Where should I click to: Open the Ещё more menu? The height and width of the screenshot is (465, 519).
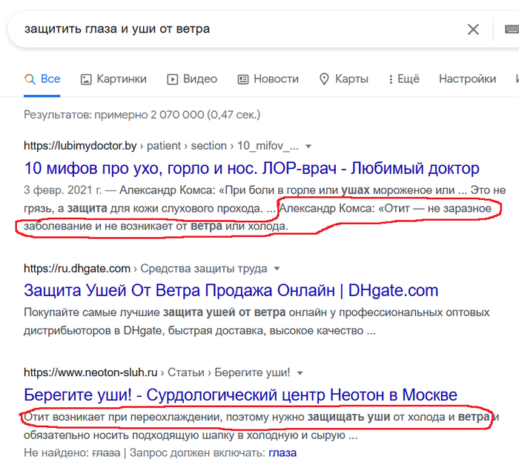pos(404,79)
